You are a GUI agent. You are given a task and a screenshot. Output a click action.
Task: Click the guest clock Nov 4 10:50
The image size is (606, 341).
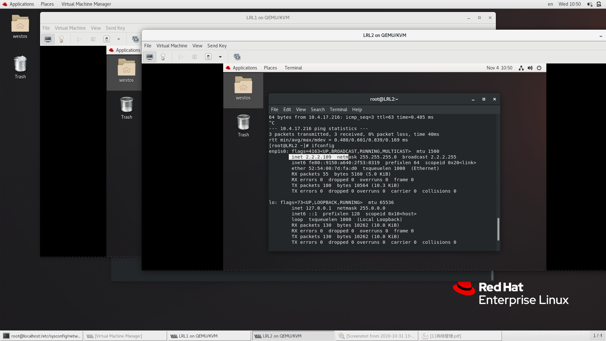[x=499, y=68]
